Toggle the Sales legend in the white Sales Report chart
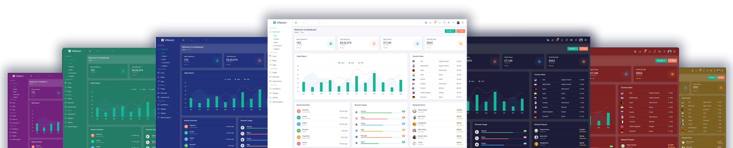Viewport: 733px width, 148px height. [x=351, y=63]
